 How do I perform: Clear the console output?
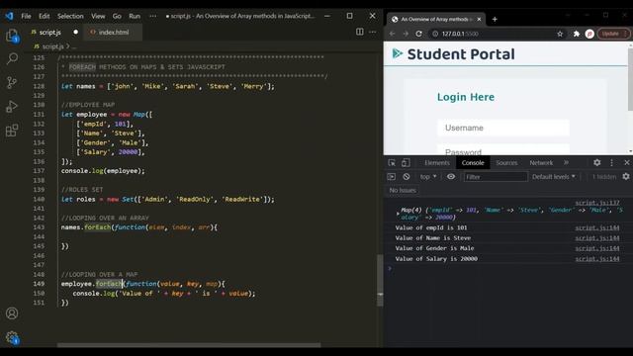[407, 177]
